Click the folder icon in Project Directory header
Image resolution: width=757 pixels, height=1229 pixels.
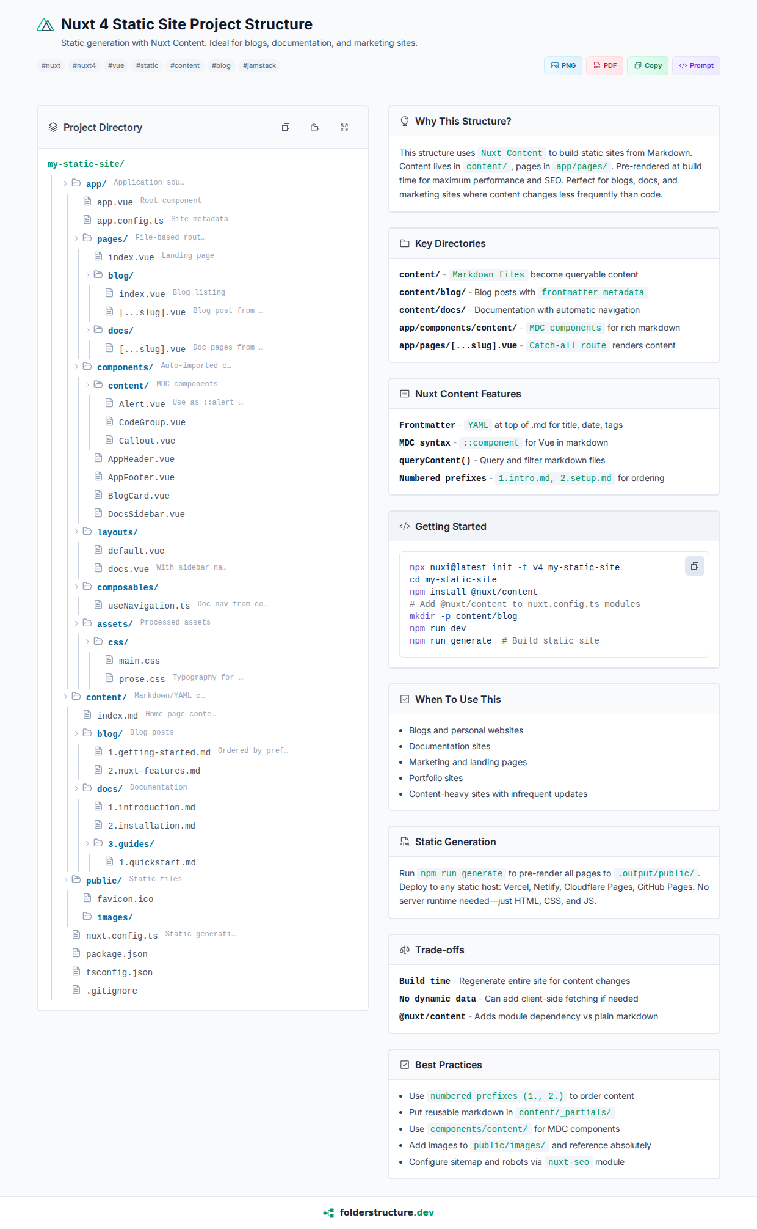315,127
